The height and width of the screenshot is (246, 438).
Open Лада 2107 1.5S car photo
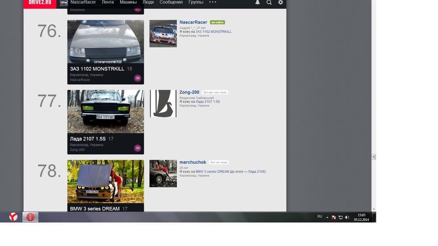(x=105, y=111)
